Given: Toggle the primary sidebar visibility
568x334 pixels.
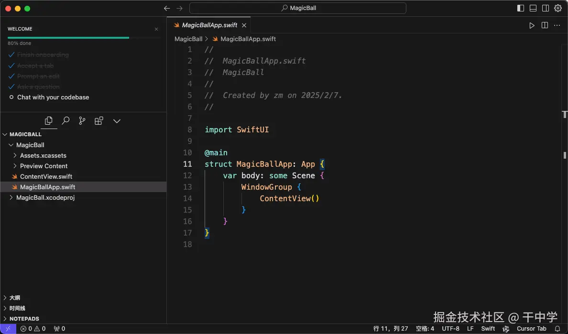Looking at the screenshot, I should (521, 8).
